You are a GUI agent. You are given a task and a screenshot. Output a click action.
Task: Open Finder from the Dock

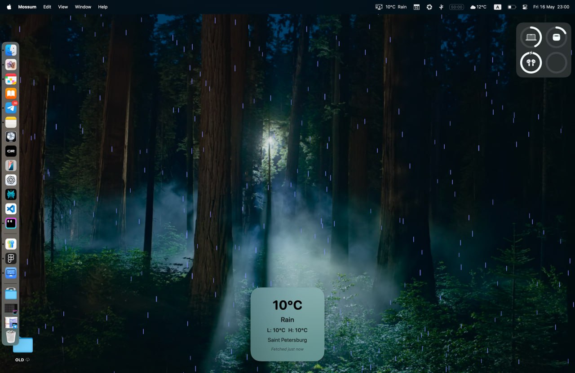click(x=11, y=50)
